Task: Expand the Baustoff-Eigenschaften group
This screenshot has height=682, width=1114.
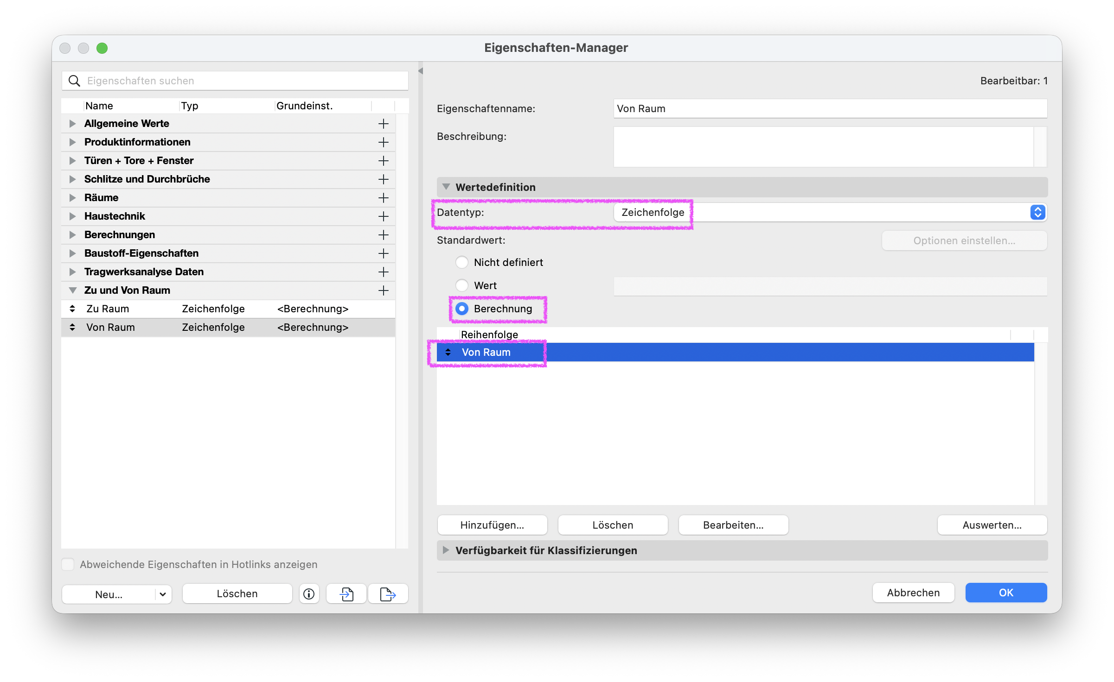Action: (72, 253)
